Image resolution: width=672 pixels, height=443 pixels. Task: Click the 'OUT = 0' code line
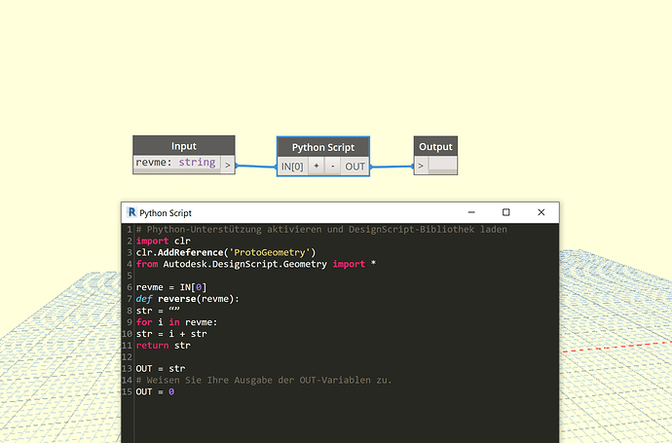[x=155, y=391]
